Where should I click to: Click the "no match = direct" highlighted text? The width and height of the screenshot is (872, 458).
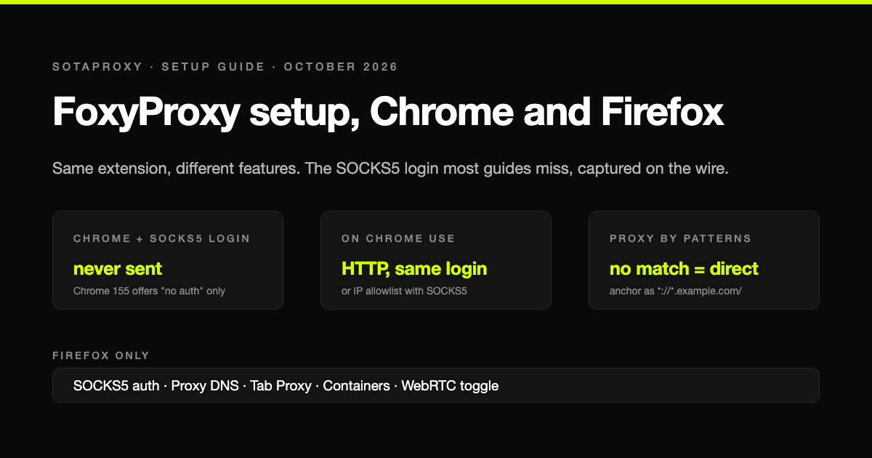pos(684,269)
